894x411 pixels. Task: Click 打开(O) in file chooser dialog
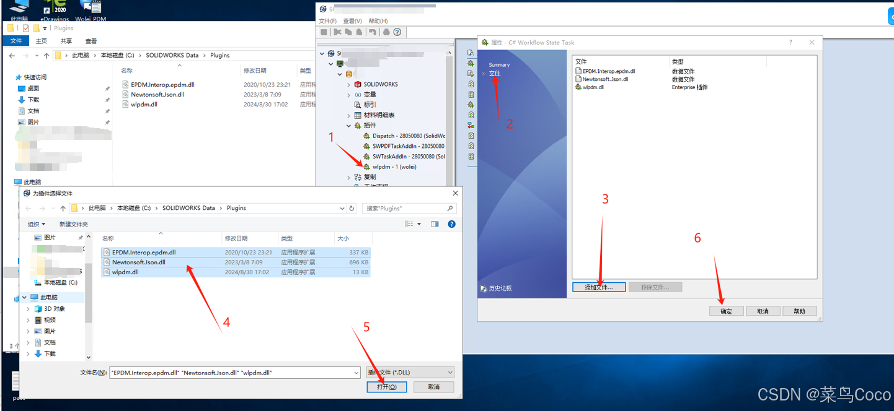point(386,387)
